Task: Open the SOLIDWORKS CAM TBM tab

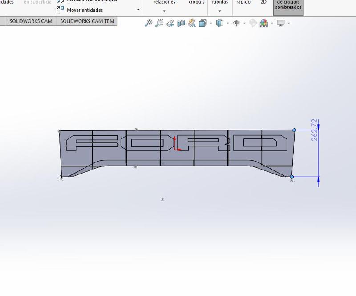Action: (x=87, y=21)
